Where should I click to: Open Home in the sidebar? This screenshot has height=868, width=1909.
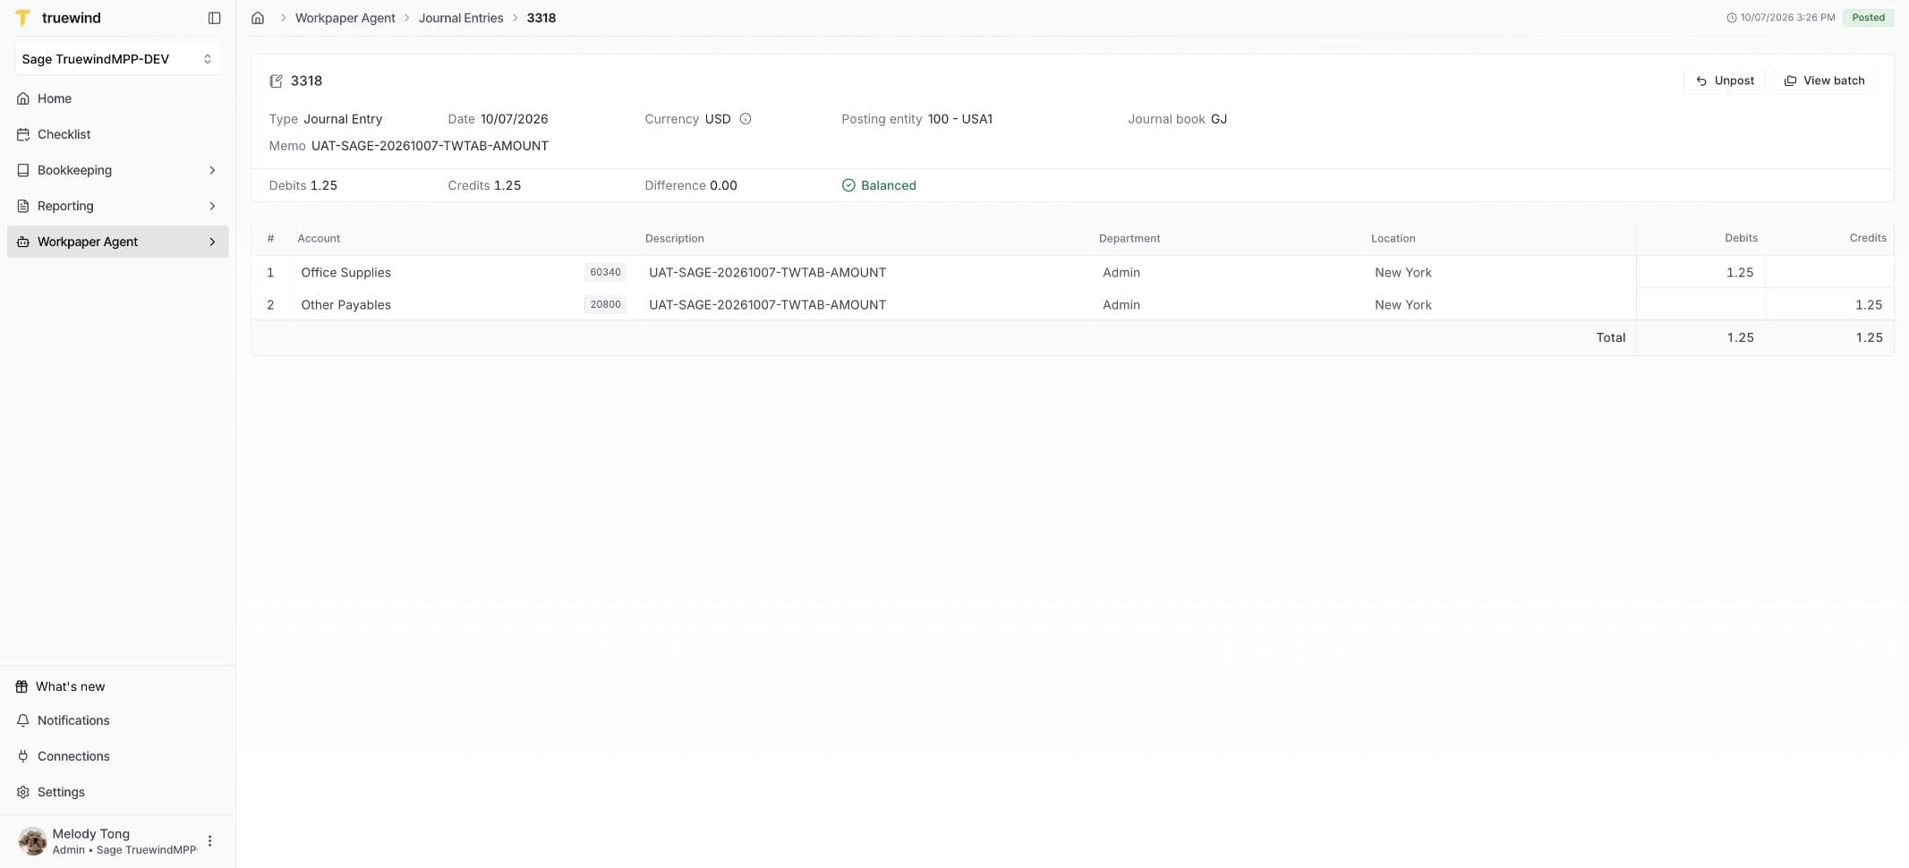117,98
